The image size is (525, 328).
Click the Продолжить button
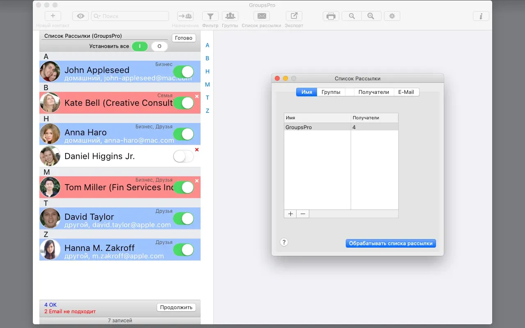point(176,307)
